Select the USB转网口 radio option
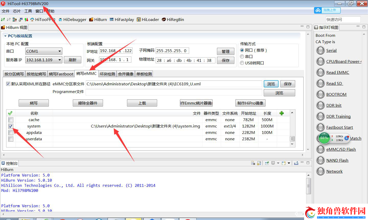The height and width of the screenshot is (220, 368). click(242, 63)
